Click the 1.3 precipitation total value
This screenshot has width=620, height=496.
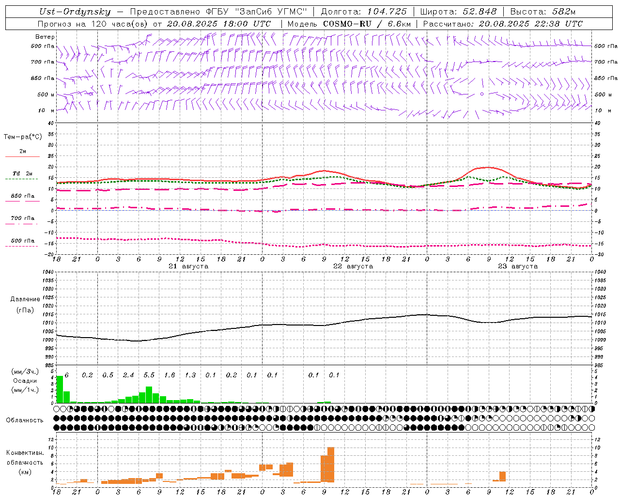[x=190, y=375]
